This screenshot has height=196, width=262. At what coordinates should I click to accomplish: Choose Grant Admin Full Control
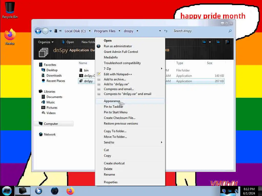[x=130, y=52]
